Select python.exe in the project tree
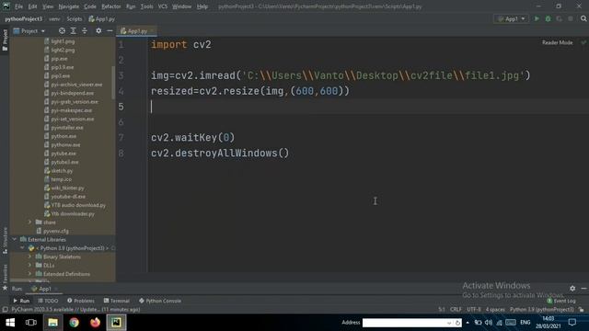Viewport: 589px width, 331px height. [64, 136]
